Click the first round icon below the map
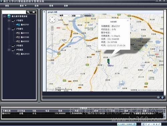This screenshot has height=126, width=167. pyautogui.click(x=158, y=98)
